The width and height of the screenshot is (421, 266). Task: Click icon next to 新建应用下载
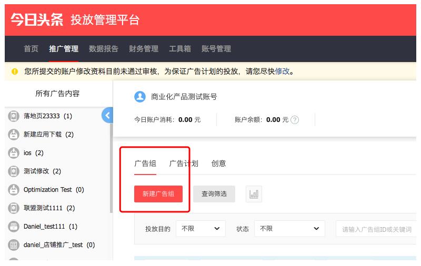click(14, 135)
